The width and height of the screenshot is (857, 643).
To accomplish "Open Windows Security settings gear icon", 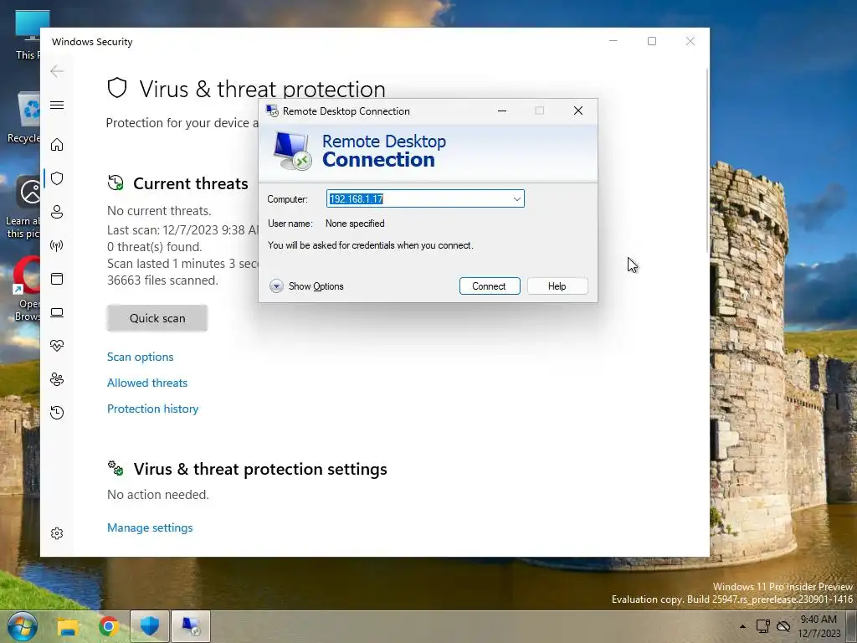I will [57, 533].
